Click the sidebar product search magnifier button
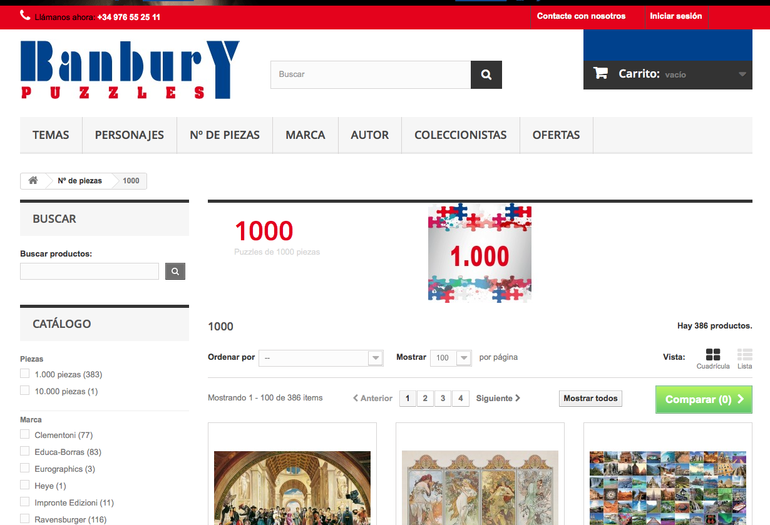This screenshot has height=525, width=770. point(175,271)
